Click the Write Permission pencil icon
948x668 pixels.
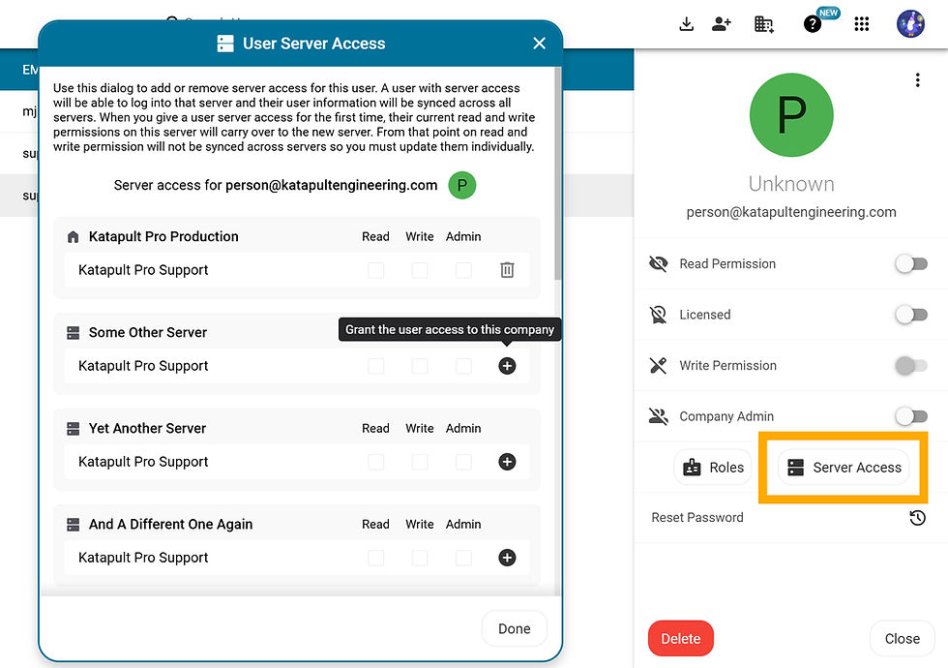(659, 366)
